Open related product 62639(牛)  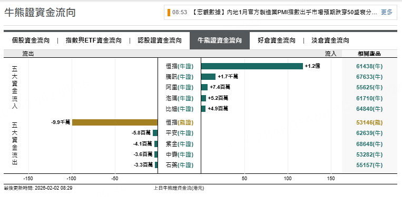(369, 133)
